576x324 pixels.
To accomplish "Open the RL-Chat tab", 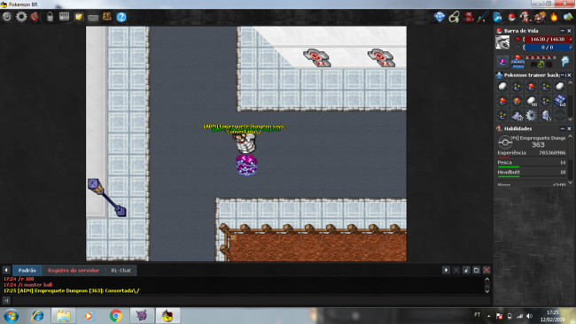I will 121,270.
